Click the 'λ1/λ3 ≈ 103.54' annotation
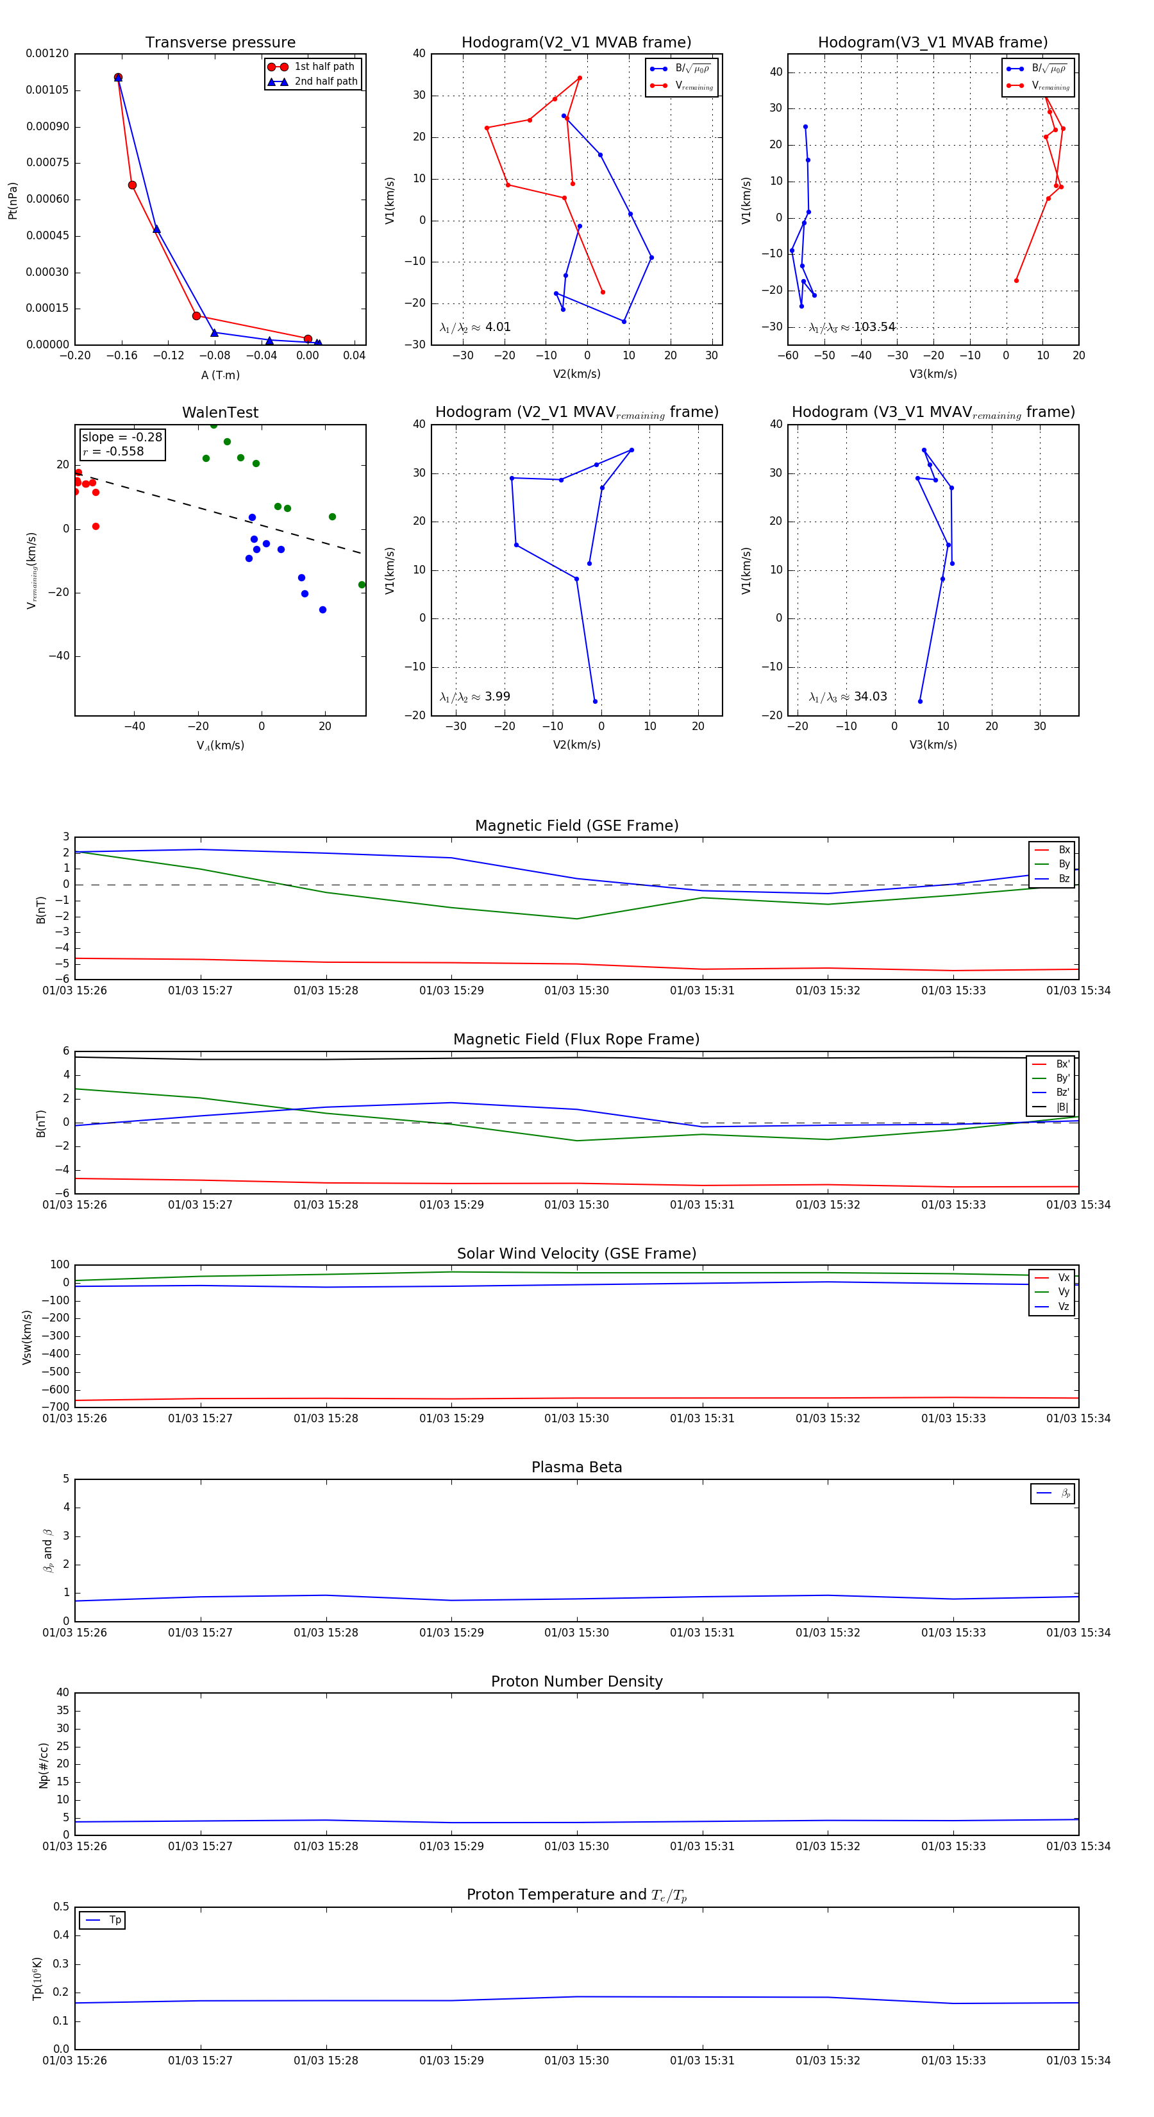The width and height of the screenshot is (1154, 2117). pos(852,327)
